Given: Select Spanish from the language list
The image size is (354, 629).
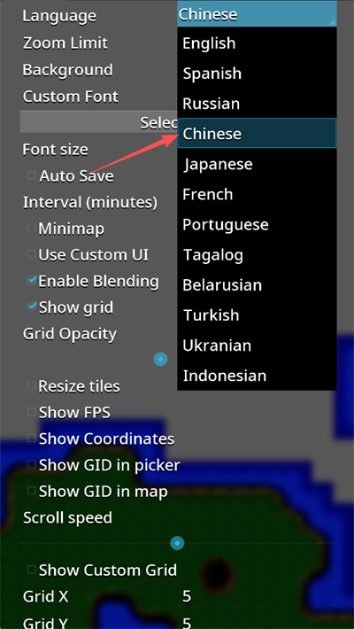Looking at the screenshot, I should (x=257, y=74).
